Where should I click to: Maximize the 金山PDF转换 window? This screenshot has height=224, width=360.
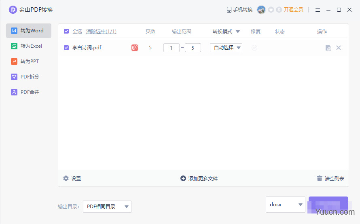click(339, 10)
